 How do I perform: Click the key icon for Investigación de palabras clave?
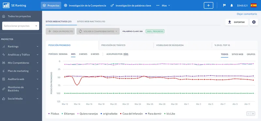[x=112, y=6]
